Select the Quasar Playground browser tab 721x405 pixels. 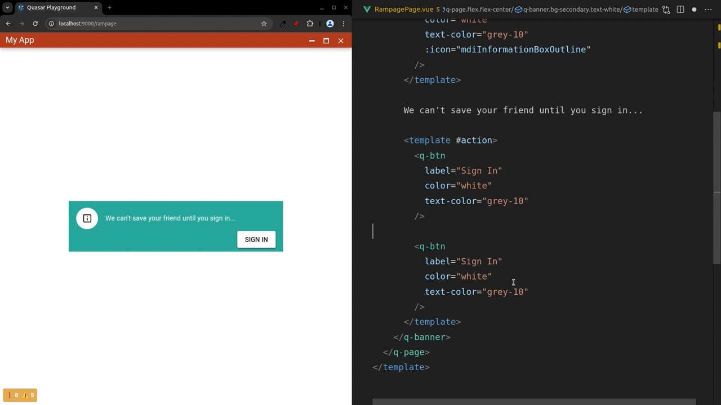[x=57, y=7]
